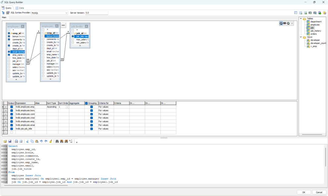Screen dimensions: 328x196
Task: Uncheck job_title in job table
Action: point(73,36)
